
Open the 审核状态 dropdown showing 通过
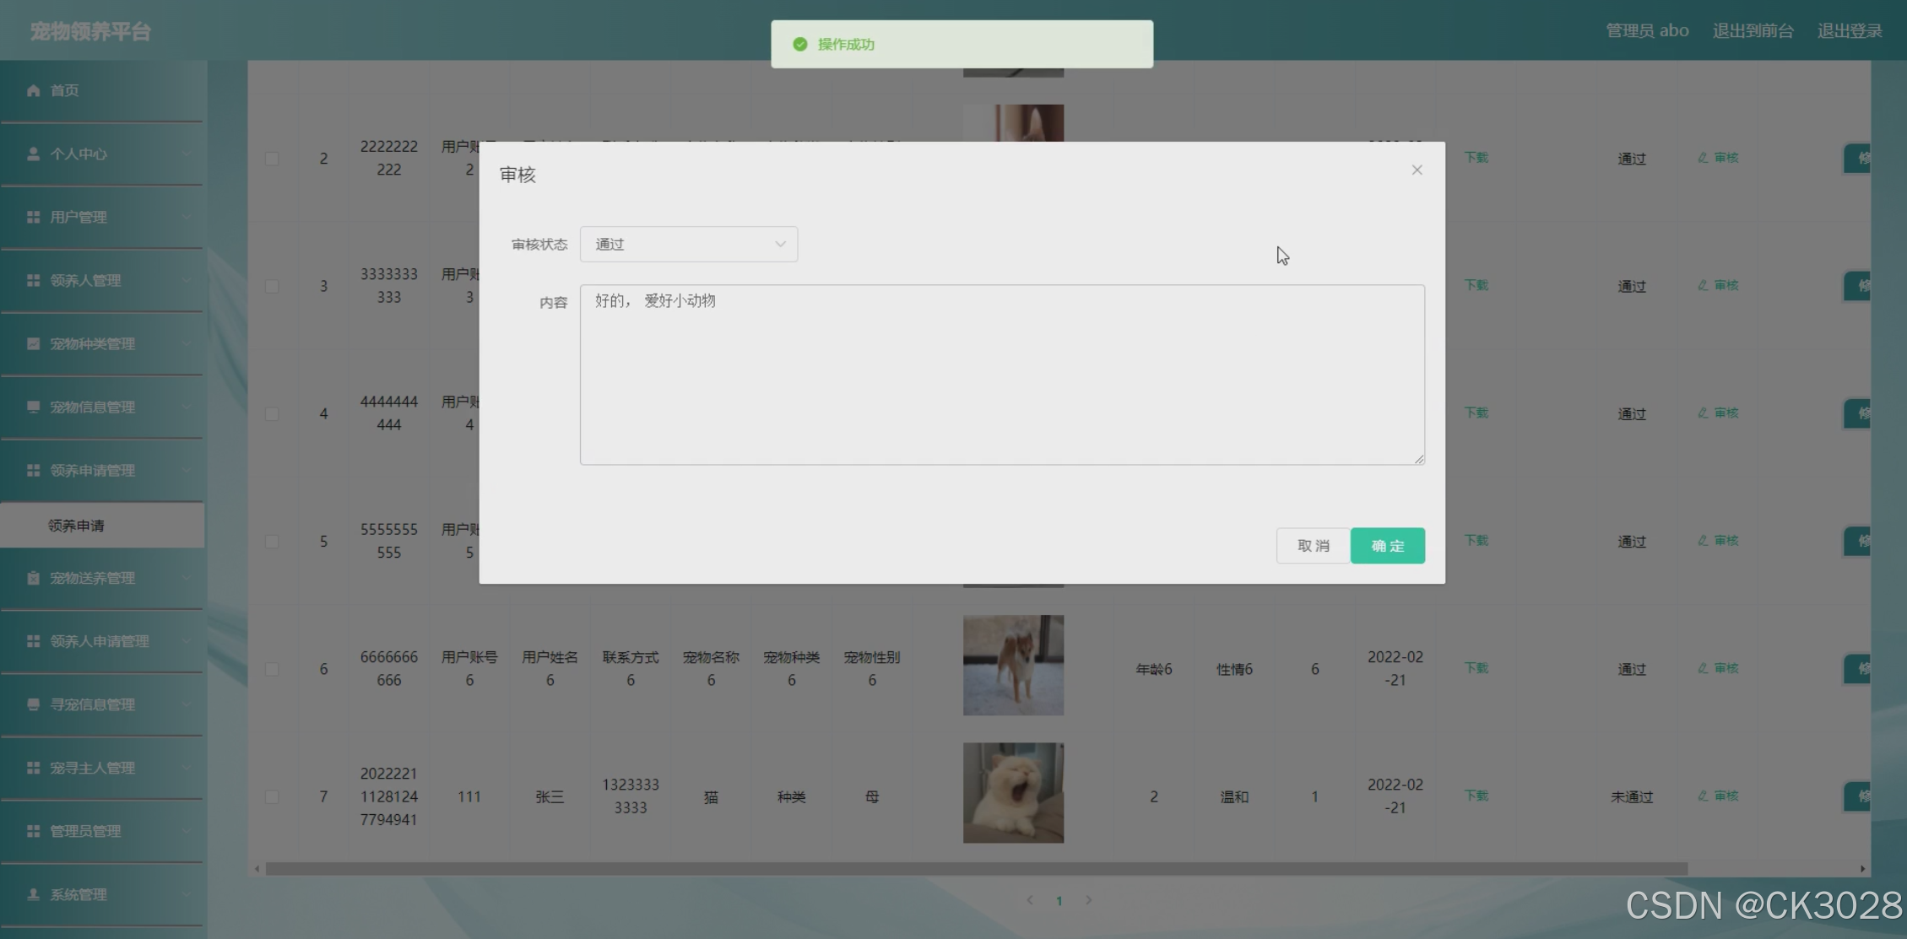(688, 244)
